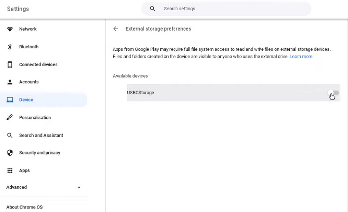Open Network settings section

tap(28, 29)
